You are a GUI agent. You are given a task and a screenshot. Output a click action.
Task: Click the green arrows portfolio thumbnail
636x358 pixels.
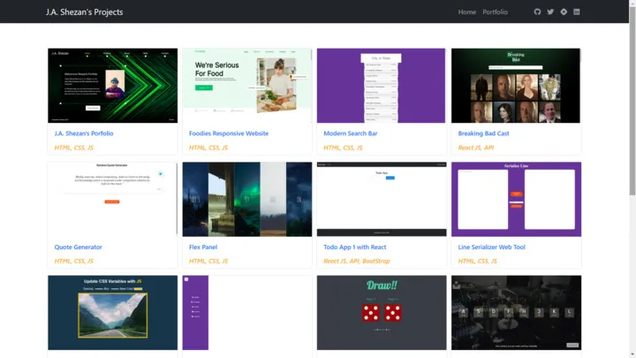pyautogui.click(x=113, y=86)
